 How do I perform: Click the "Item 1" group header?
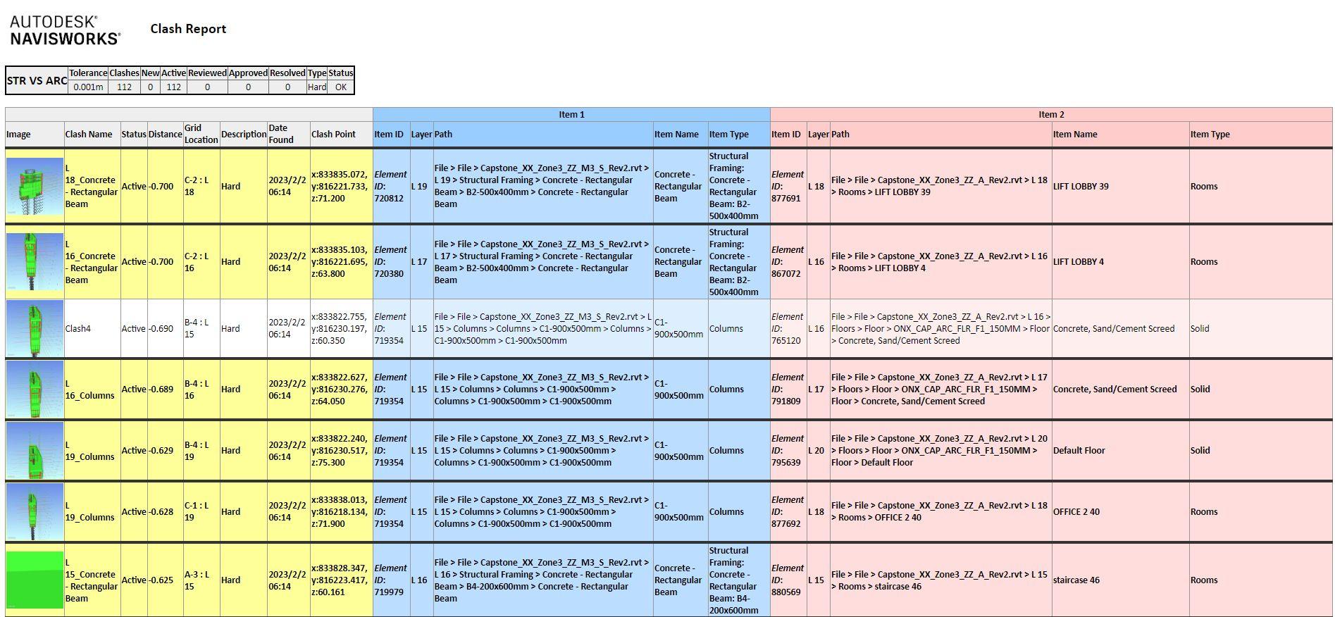(571, 114)
